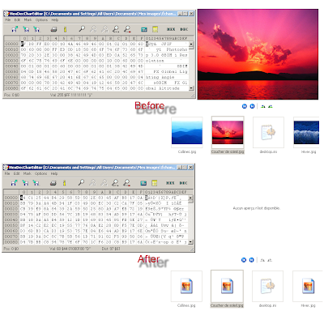Click the search-and-replace icon in Before editor window
This screenshot has height=311, width=324.
tap(116, 29)
